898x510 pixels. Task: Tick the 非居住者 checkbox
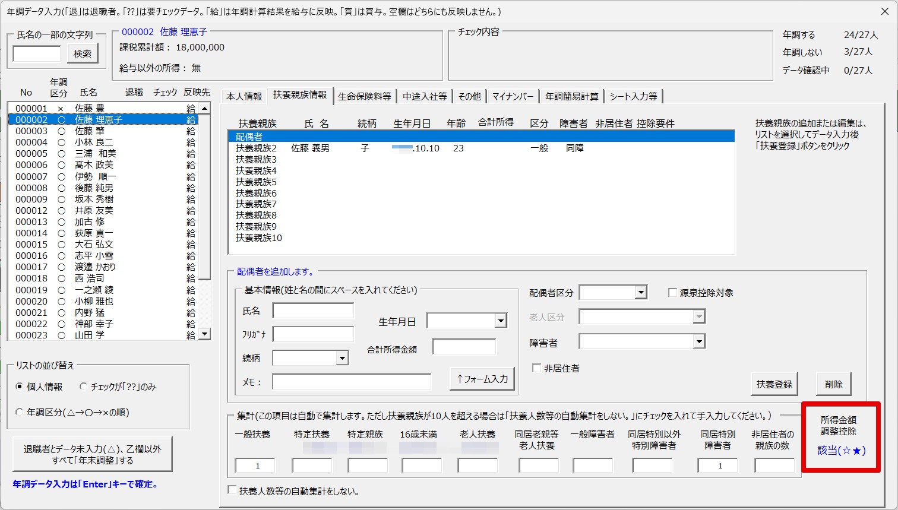point(536,368)
